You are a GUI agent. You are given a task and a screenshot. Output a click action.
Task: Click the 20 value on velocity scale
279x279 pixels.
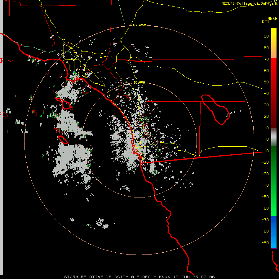click(266, 116)
